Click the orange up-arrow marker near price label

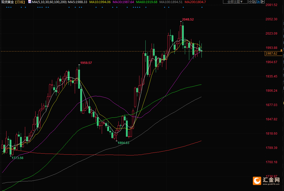pyautogui.click(x=281, y=50)
